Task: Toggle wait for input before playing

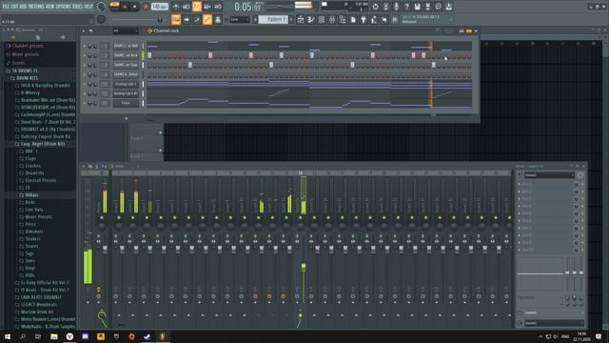Action: pos(187,7)
